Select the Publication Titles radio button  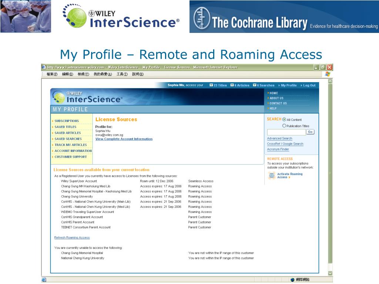(284, 126)
